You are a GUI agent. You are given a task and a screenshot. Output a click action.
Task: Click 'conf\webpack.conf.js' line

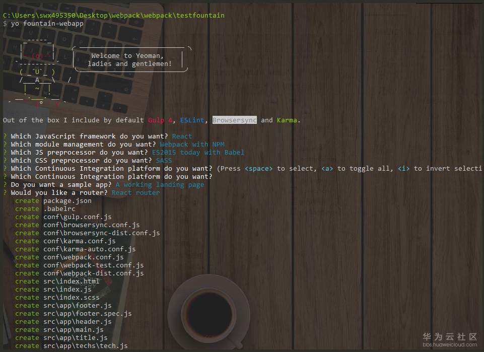(83, 257)
